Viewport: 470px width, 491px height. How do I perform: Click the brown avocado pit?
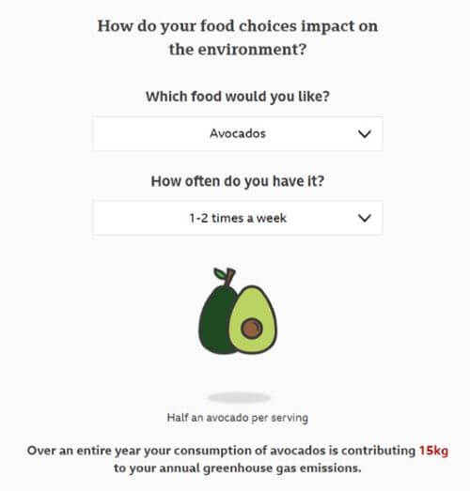click(252, 329)
